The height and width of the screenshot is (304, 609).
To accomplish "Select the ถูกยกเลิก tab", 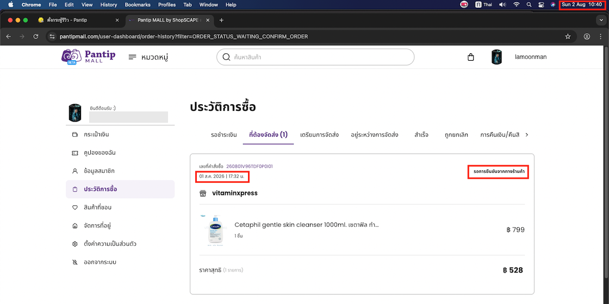I will [456, 135].
